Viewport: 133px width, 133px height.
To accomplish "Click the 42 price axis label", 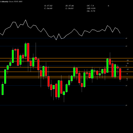I will tap(126, 46).
